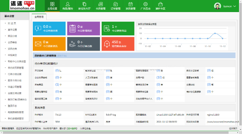Open 快递公司管理 from the sidebar
Viewport: 242px width, 134px height.
[15, 87]
